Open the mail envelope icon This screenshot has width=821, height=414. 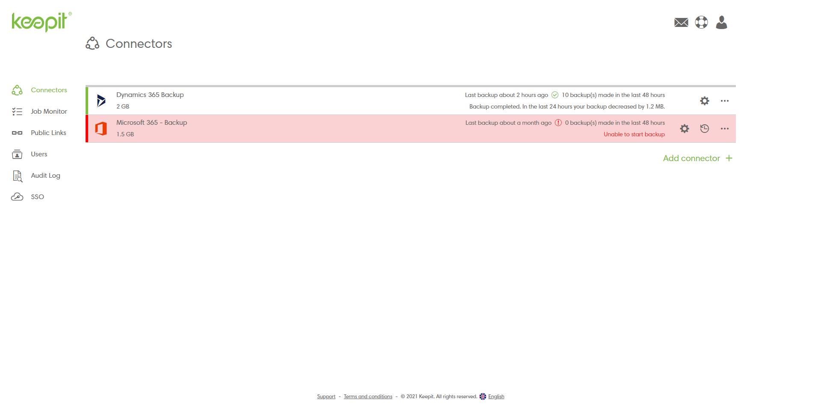point(681,22)
